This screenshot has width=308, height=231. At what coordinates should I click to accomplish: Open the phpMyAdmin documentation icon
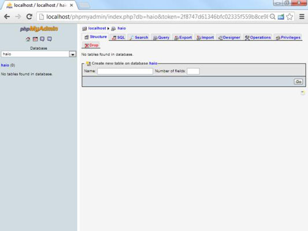(x=42, y=39)
